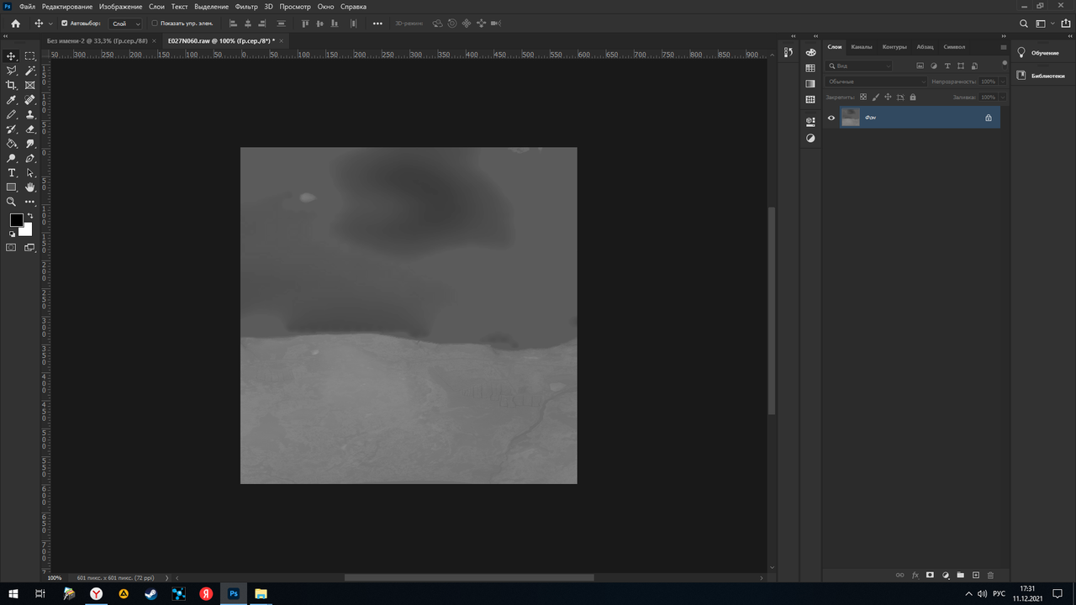Open the Непрозрачность opacity dropdown arrow

pyautogui.click(x=1002, y=82)
